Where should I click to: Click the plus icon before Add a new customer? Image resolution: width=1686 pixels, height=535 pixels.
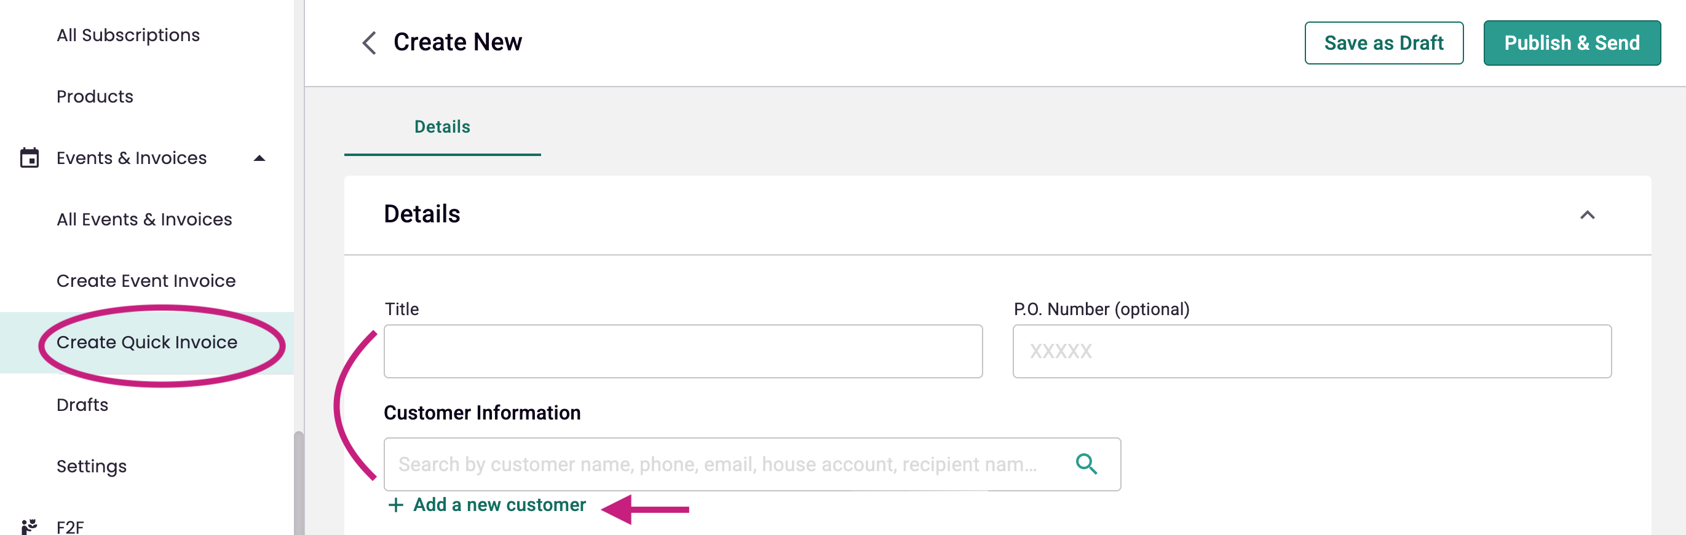point(395,504)
